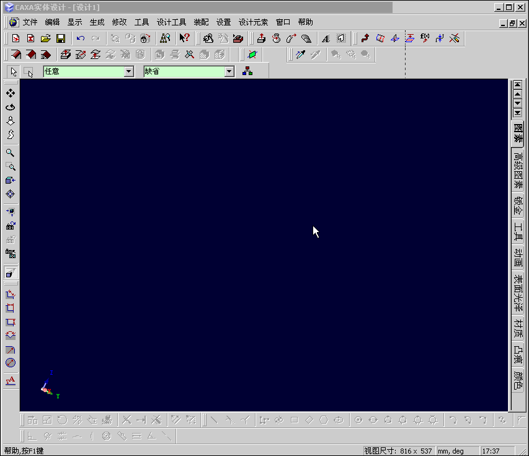Click the catalog jump-to-last arrow button
This screenshot has width=529, height=456.
click(518, 113)
